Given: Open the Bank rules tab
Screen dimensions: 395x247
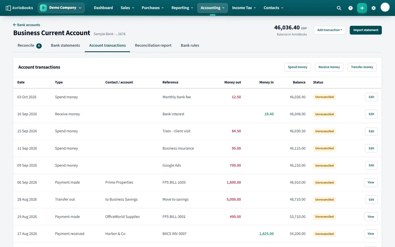Looking at the screenshot, I should click(x=190, y=45).
